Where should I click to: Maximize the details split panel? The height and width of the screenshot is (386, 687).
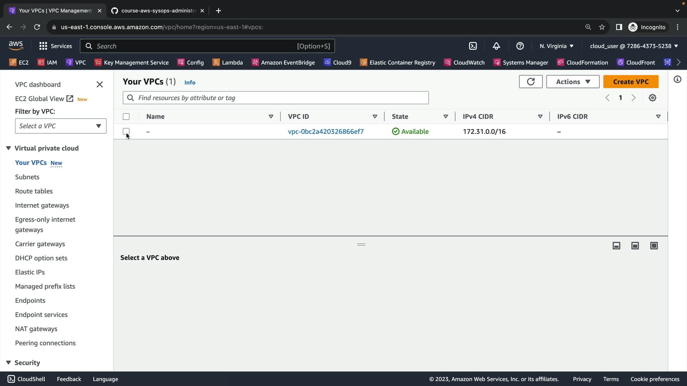point(654,246)
